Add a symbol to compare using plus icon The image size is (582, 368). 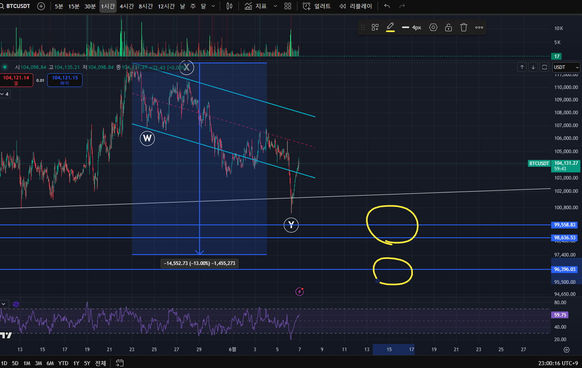click(41, 6)
